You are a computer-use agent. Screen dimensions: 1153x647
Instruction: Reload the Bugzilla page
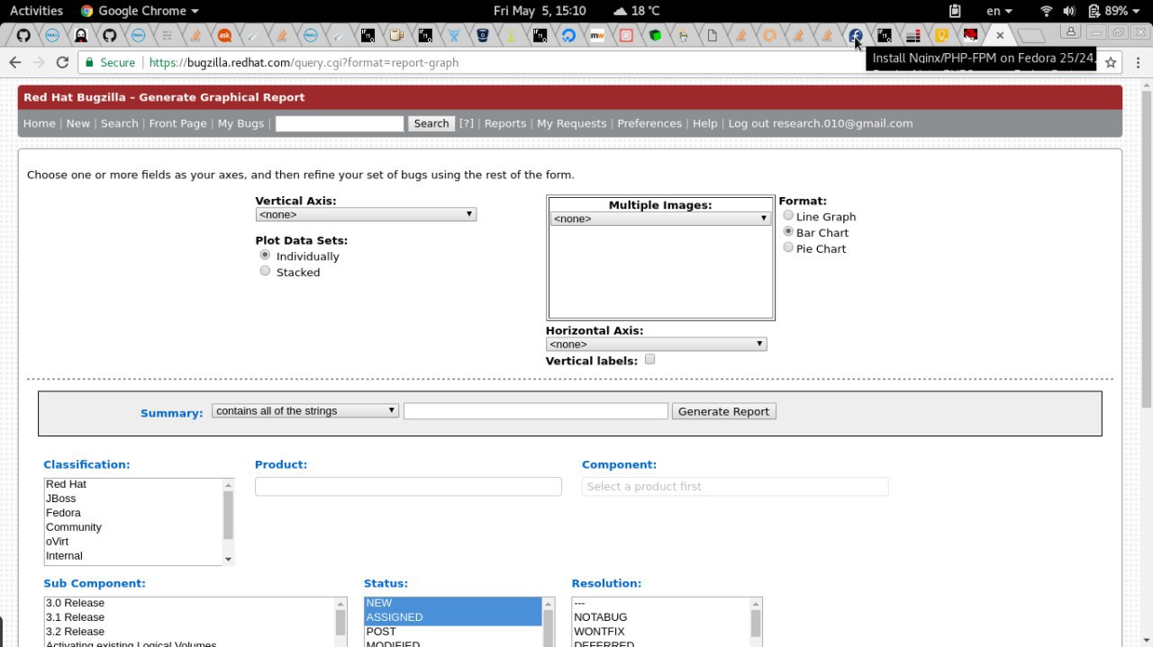point(62,62)
